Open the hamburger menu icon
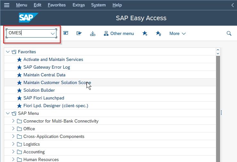The height and width of the screenshot is (162, 237). pos(7,5)
